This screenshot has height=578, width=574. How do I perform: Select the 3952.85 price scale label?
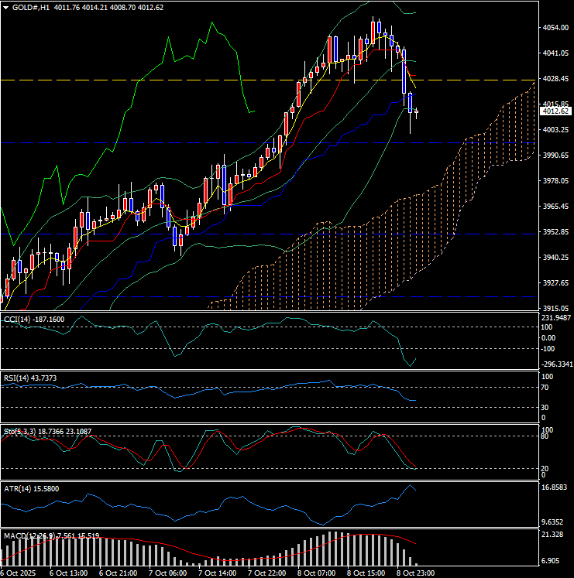pos(554,232)
